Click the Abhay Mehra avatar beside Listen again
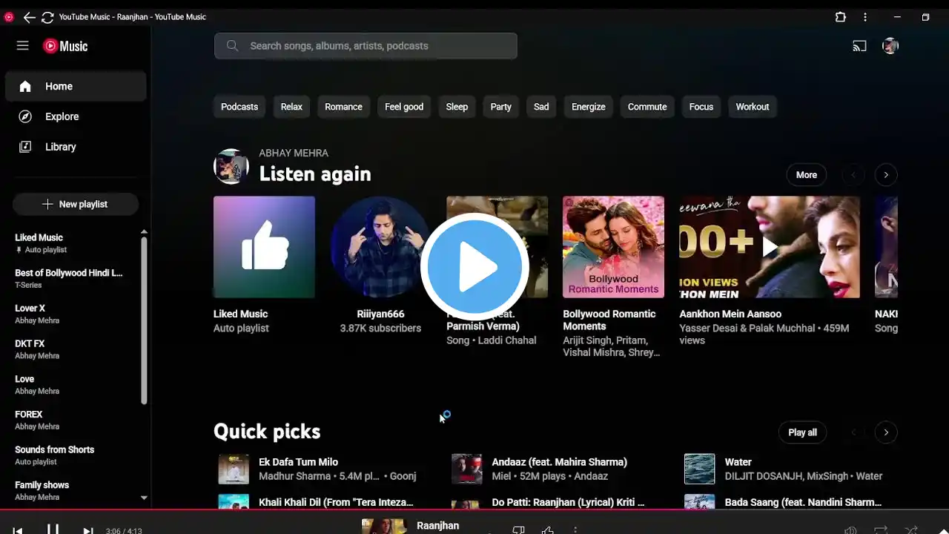This screenshot has width=949, height=534. point(231,166)
